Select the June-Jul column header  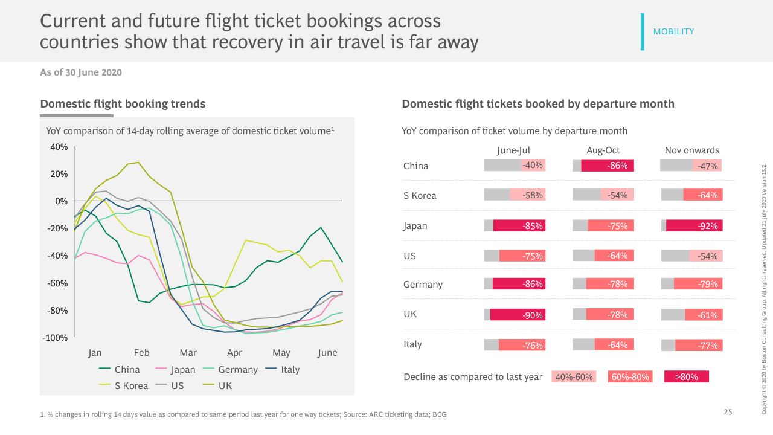[x=513, y=150]
